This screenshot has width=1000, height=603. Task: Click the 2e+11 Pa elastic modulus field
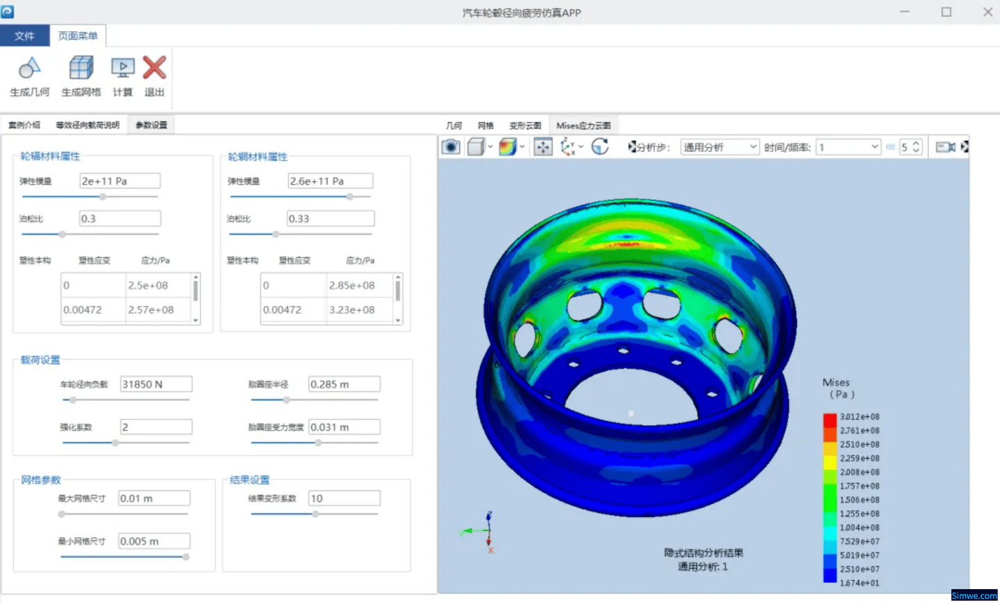point(119,181)
